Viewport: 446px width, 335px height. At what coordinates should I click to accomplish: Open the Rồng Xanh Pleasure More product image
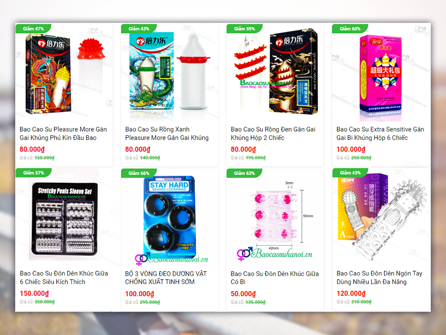169,74
